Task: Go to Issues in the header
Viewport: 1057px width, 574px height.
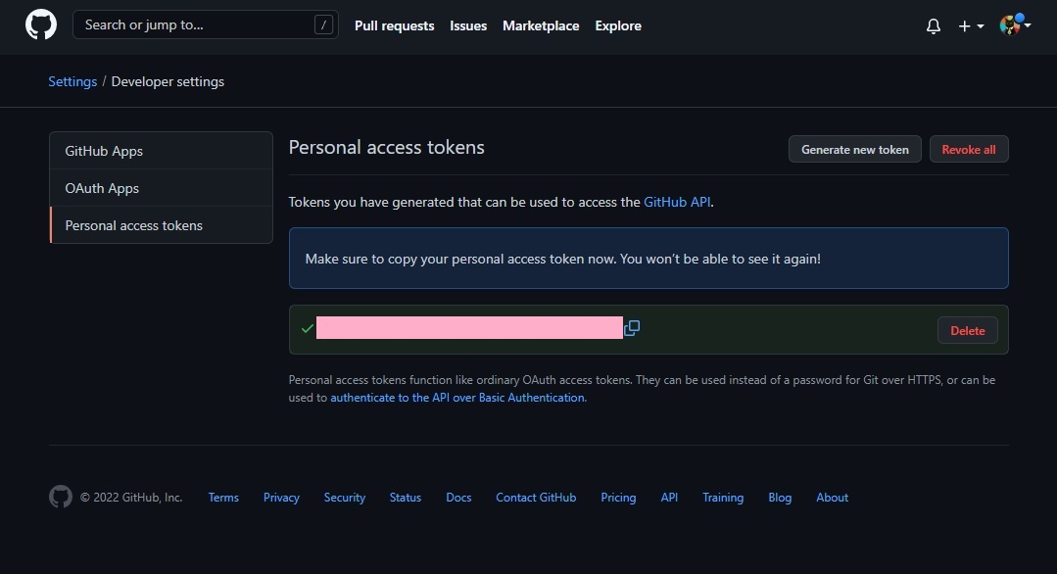Action: coord(468,26)
